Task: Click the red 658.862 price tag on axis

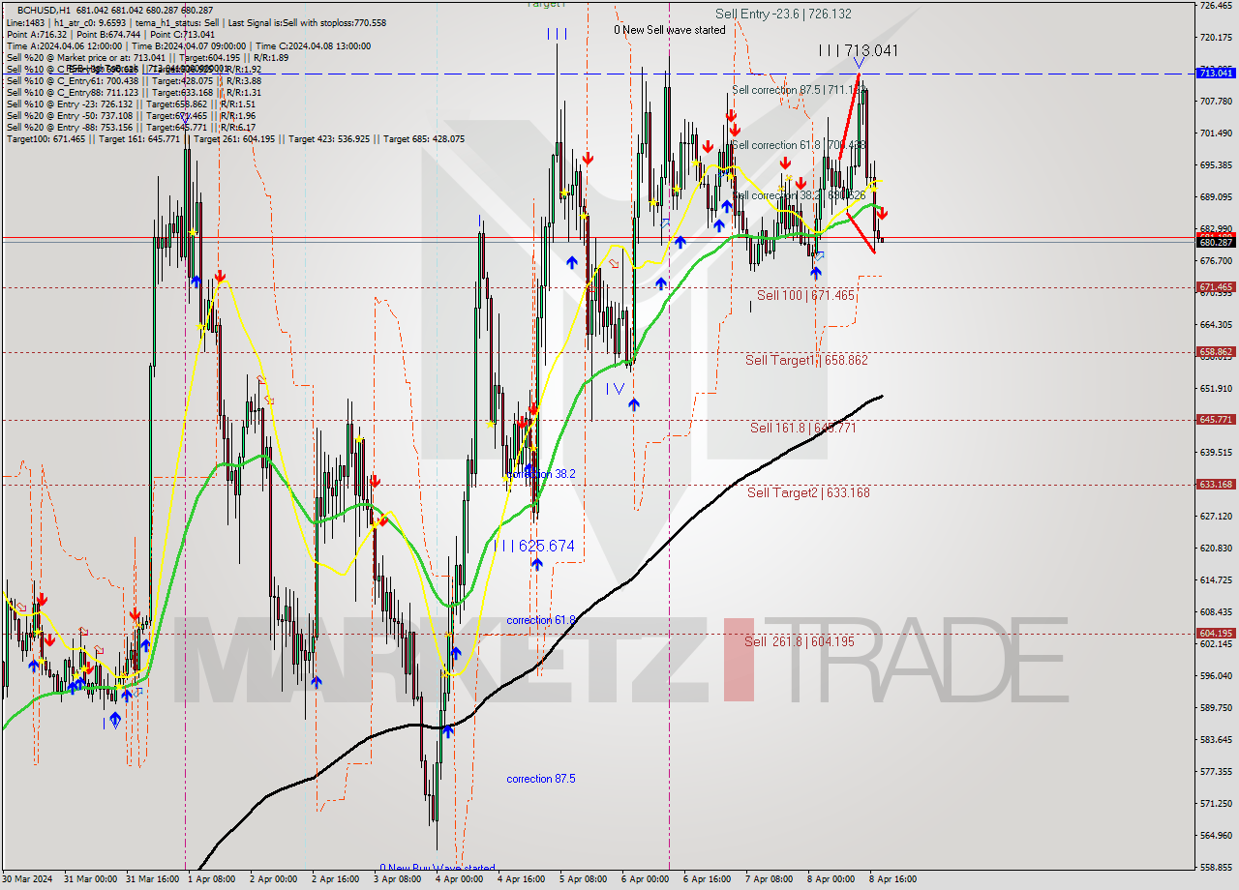Action: click(1217, 352)
